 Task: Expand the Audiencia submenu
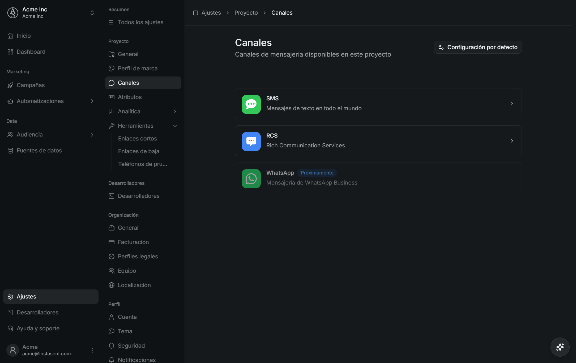92,134
